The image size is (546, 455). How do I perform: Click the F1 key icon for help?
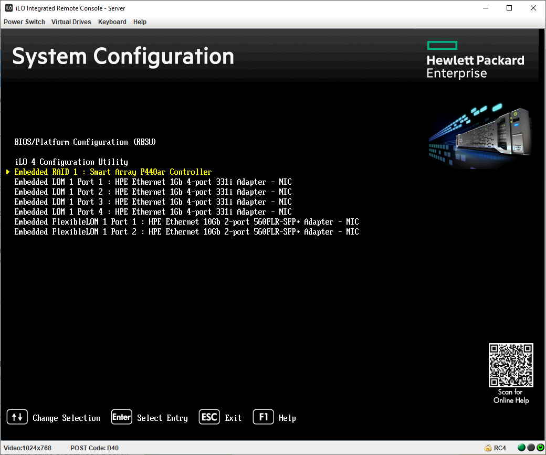[263, 417]
